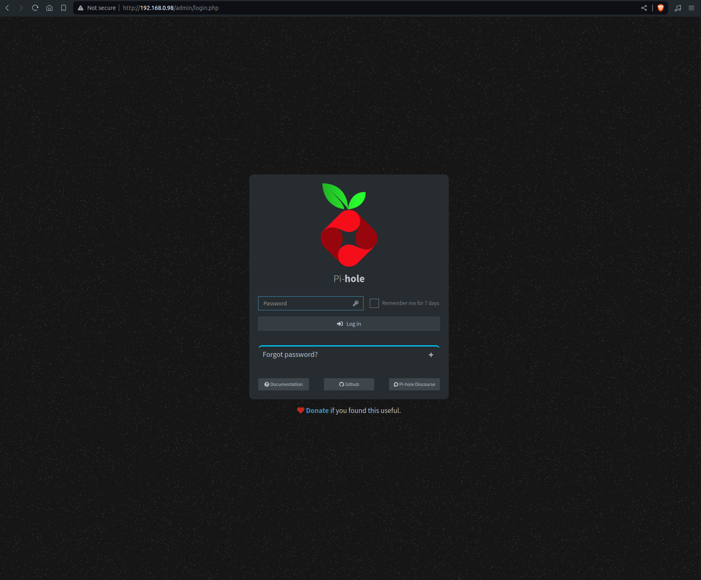Click the Documentation question-mark icon
This screenshot has height=580, width=701.
click(266, 384)
